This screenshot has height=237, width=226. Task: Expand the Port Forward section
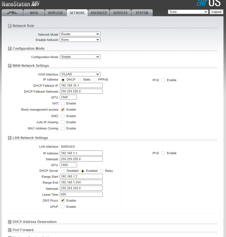tap(10, 230)
